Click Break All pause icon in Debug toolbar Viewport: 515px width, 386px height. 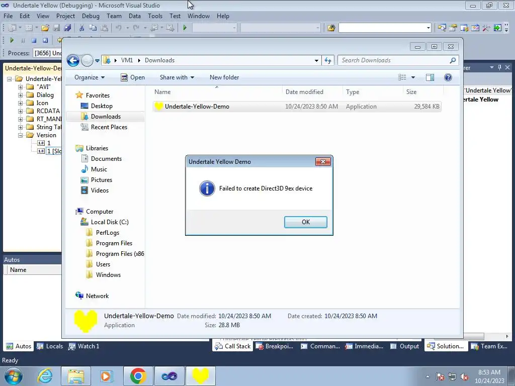[23, 40]
